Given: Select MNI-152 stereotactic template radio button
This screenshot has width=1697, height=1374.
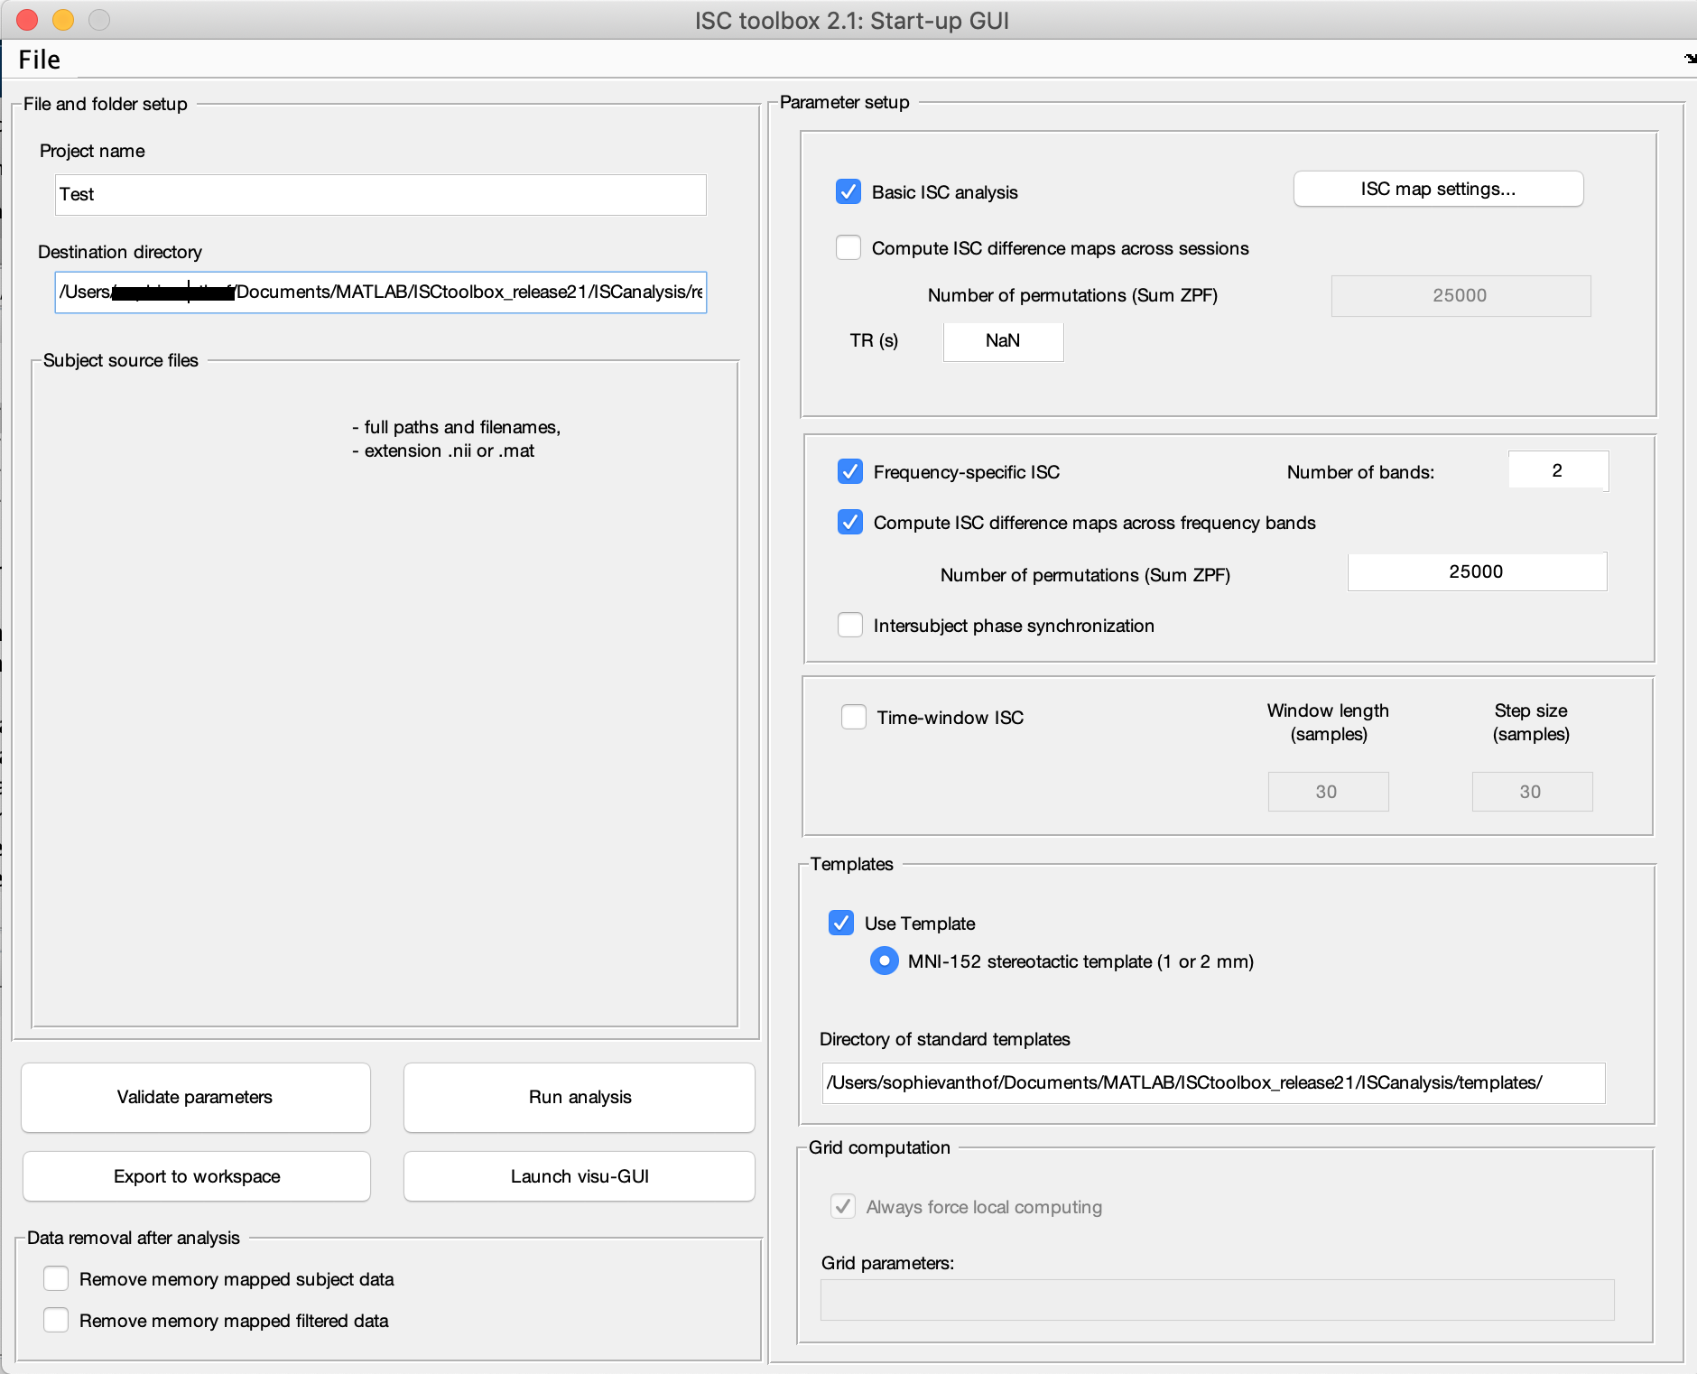Looking at the screenshot, I should (884, 961).
